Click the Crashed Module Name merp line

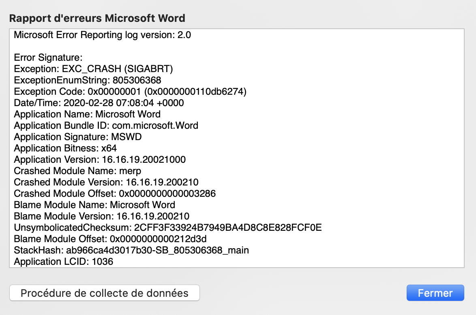click(77, 171)
